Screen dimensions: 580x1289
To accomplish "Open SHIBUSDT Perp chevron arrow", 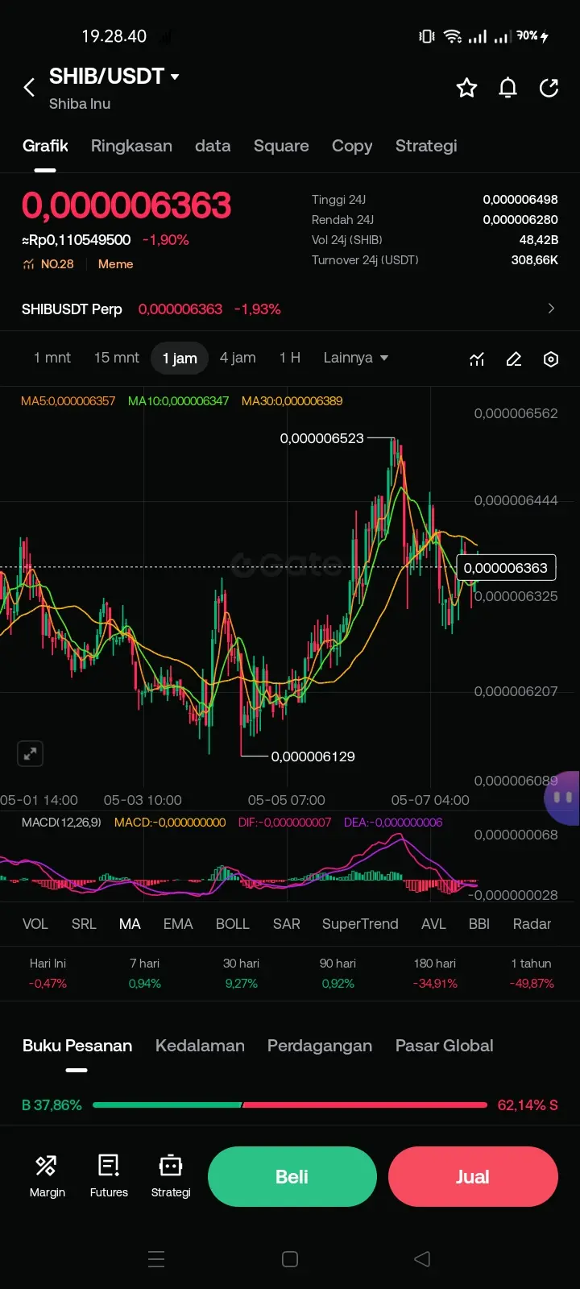I will click(x=551, y=309).
